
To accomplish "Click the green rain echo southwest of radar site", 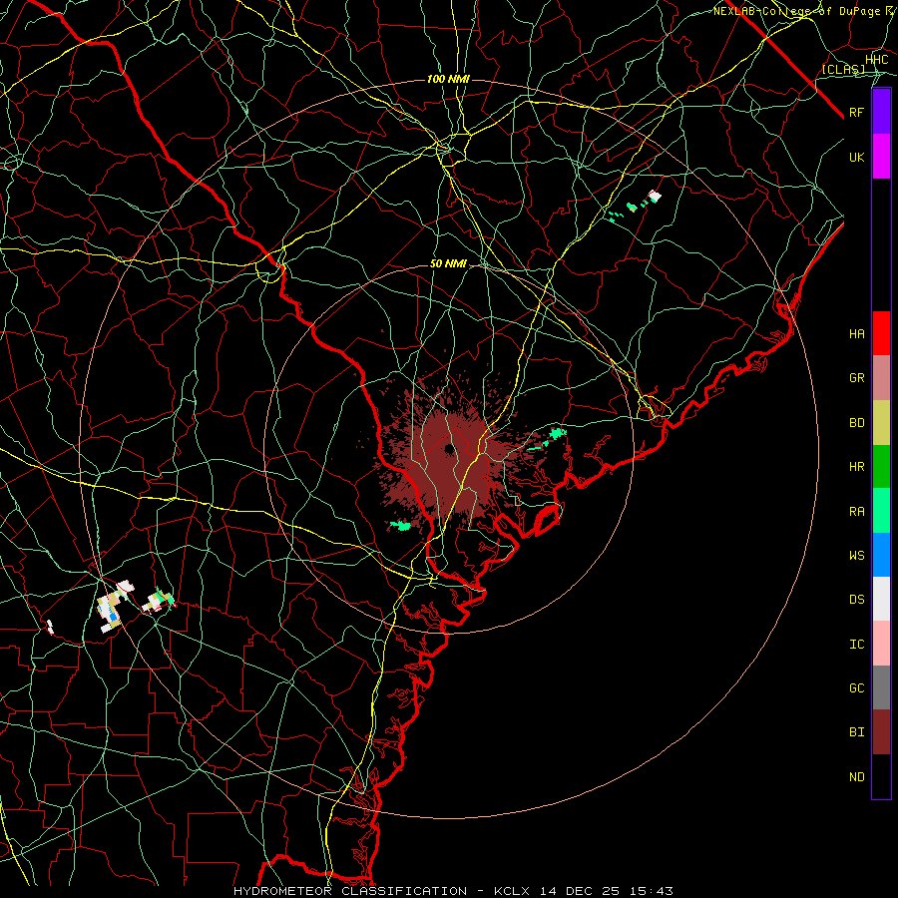I will tap(401, 525).
